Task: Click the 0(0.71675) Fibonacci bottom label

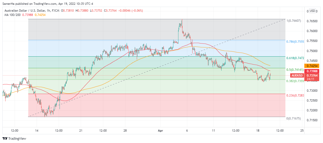Action: (x=294, y=118)
